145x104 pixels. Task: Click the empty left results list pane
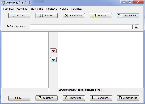[25, 60]
